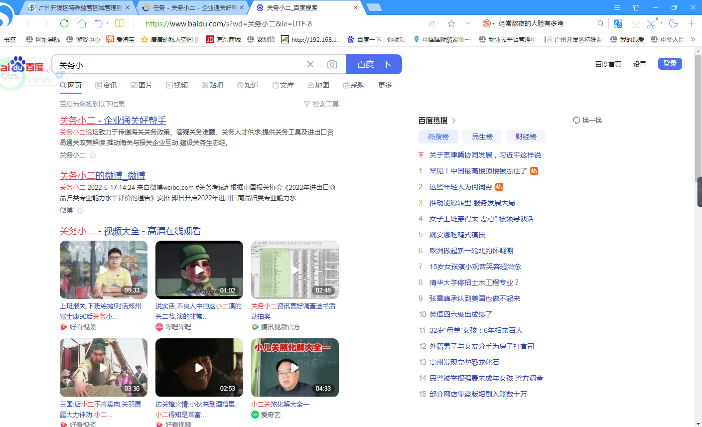Open the page translate icon
Screen dimensions: 702x427
click(618, 23)
